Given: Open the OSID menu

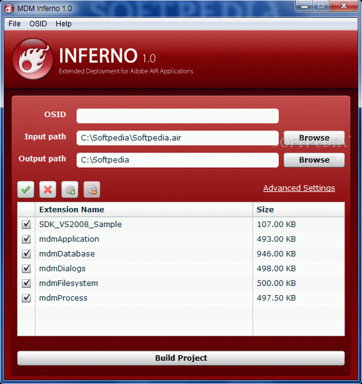Looking at the screenshot, I should coord(38,24).
